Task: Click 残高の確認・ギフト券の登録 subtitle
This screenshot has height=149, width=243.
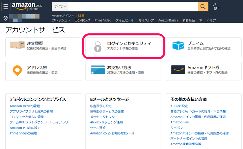Action: coord(207,72)
